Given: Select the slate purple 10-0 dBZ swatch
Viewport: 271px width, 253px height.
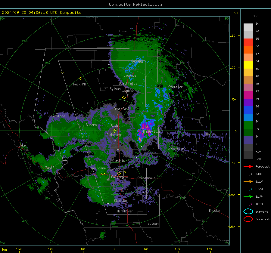Looking at the screenshot, I should click(248, 140).
